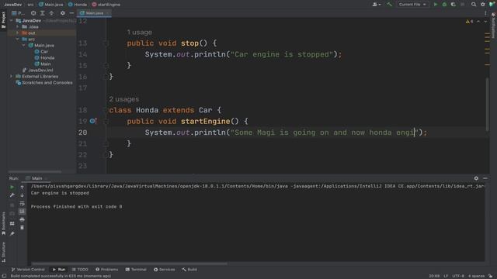Viewport: 497px width, 279px height.
Task: Rerun Main using the Run panel green arrow
Action: [x=12, y=188]
